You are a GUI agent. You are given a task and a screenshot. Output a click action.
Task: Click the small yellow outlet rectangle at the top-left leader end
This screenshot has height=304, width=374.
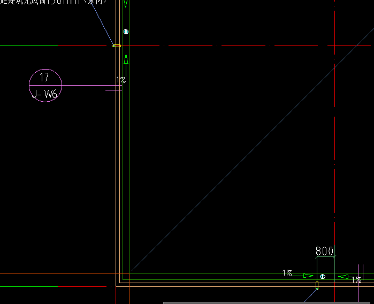pyautogui.click(x=117, y=46)
